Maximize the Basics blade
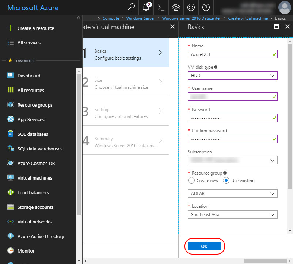The height and width of the screenshot is (264, 293). pyautogui.click(x=276, y=27)
